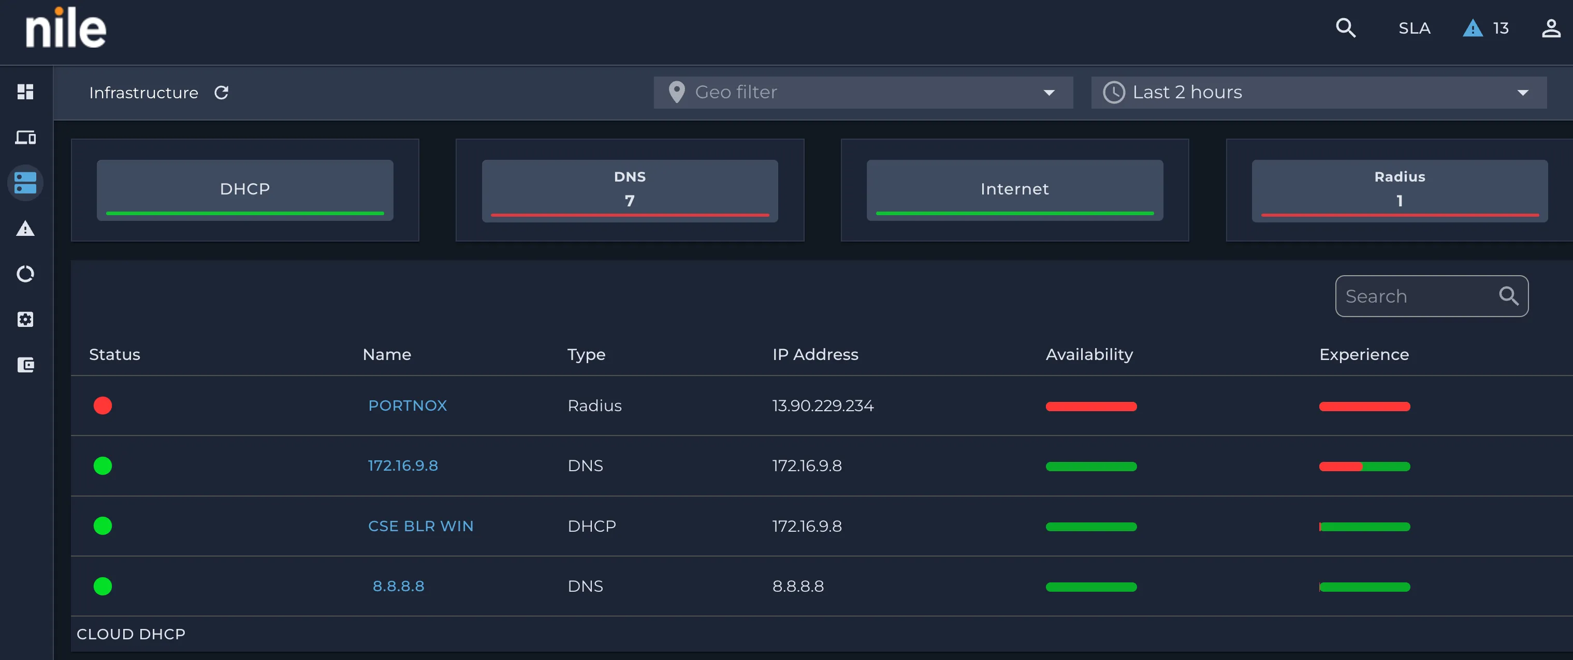Viewport: 1573px width, 660px height.
Task: Sort by the Experience column header
Action: coord(1363,354)
